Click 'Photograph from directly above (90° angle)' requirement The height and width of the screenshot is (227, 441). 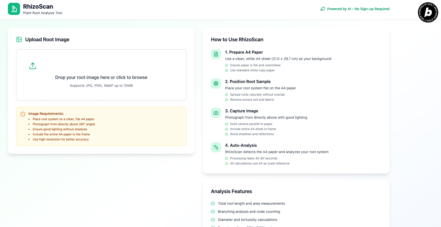click(64, 124)
